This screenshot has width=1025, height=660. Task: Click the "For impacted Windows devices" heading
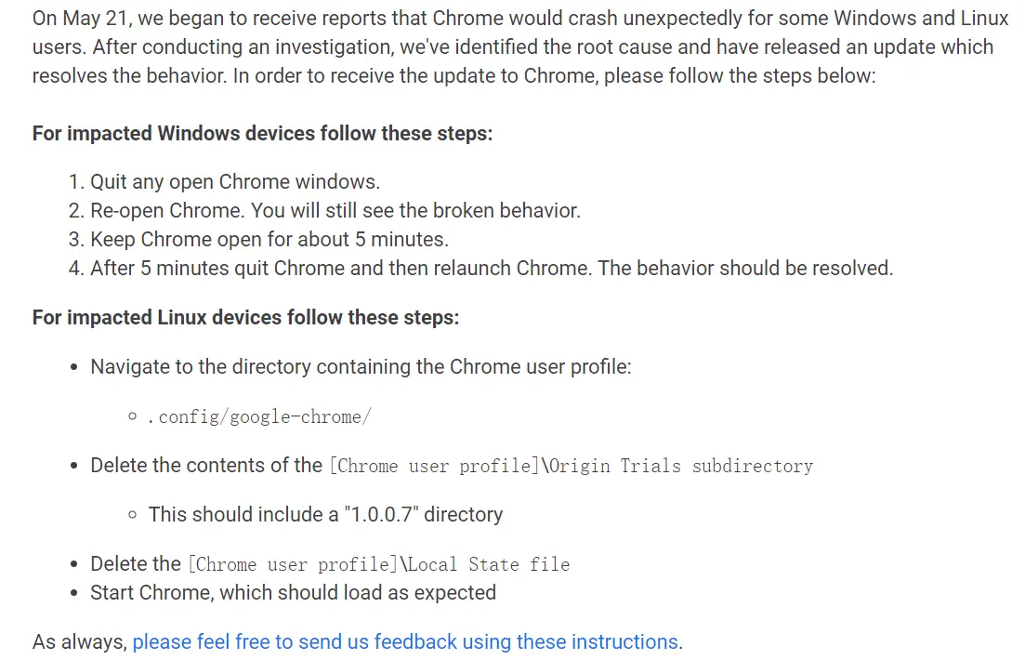pos(262,134)
